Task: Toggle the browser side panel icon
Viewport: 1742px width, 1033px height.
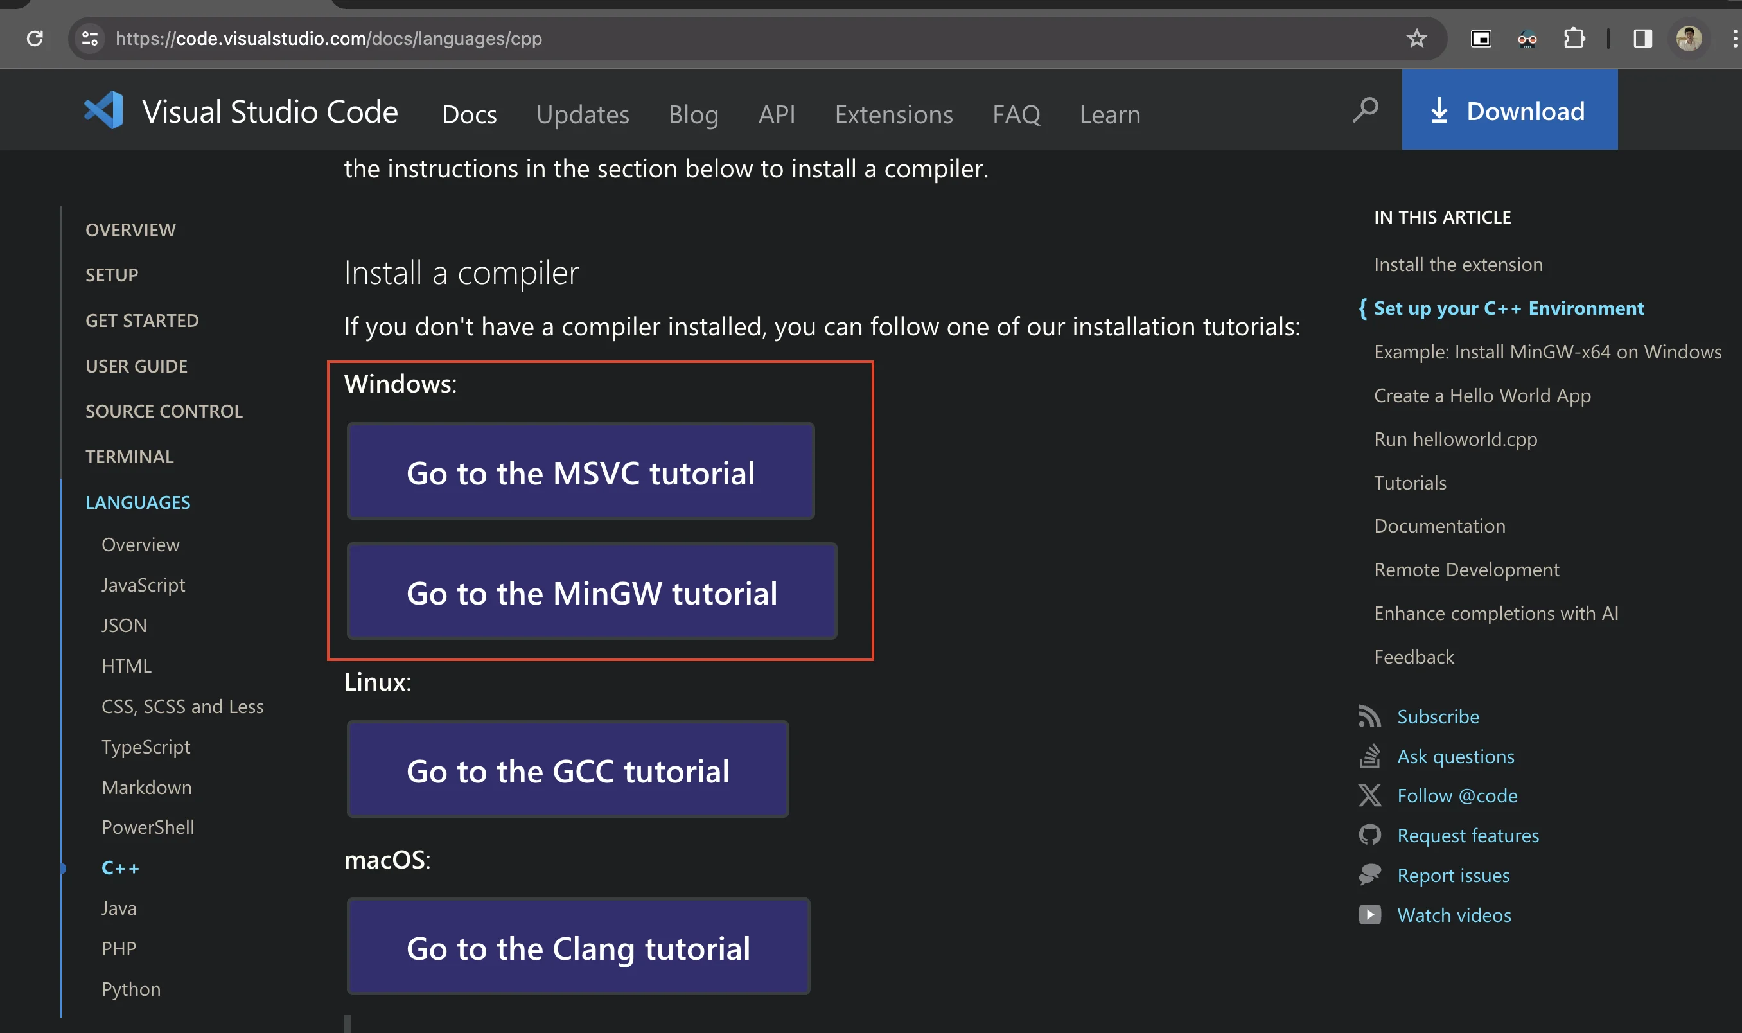Action: (1642, 39)
